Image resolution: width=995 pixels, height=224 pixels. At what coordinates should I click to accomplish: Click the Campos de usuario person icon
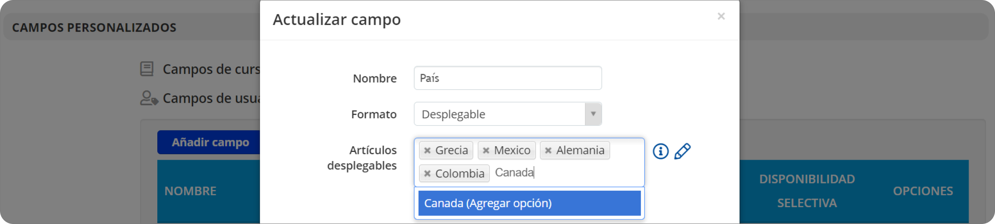click(149, 98)
